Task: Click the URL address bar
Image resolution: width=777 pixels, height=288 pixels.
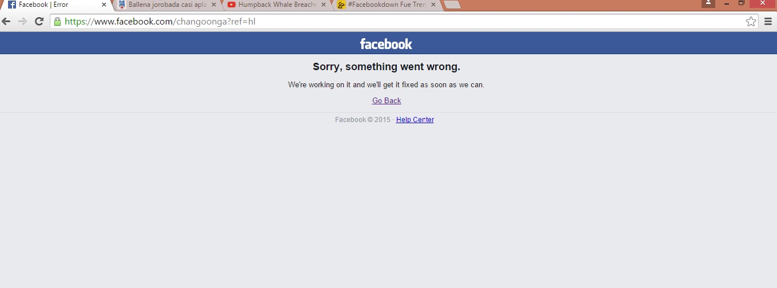Action: tap(400, 22)
